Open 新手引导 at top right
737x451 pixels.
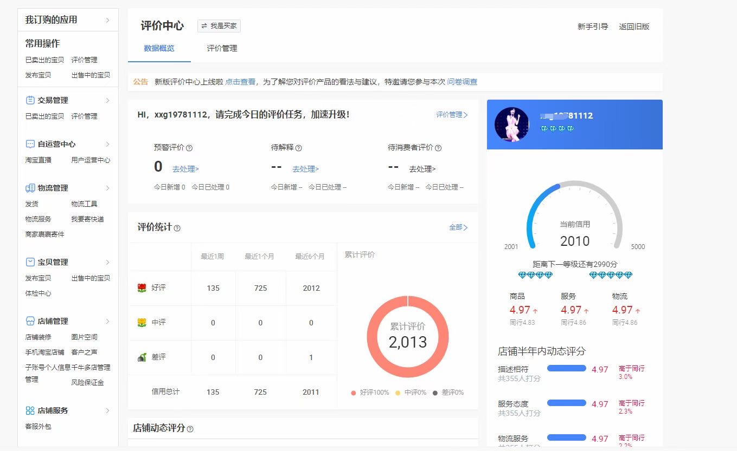click(593, 27)
